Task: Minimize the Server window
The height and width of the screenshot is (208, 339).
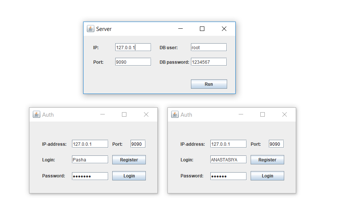Action: click(x=181, y=29)
